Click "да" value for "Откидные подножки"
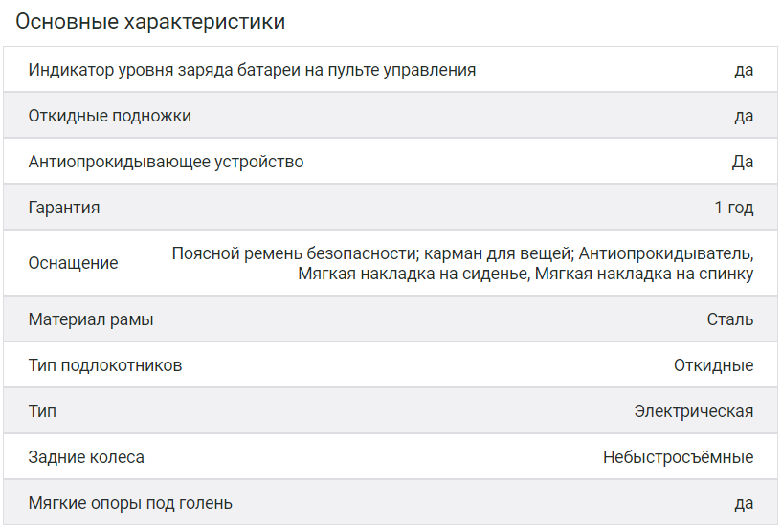The height and width of the screenshot is (528, 782). point(744,116)
